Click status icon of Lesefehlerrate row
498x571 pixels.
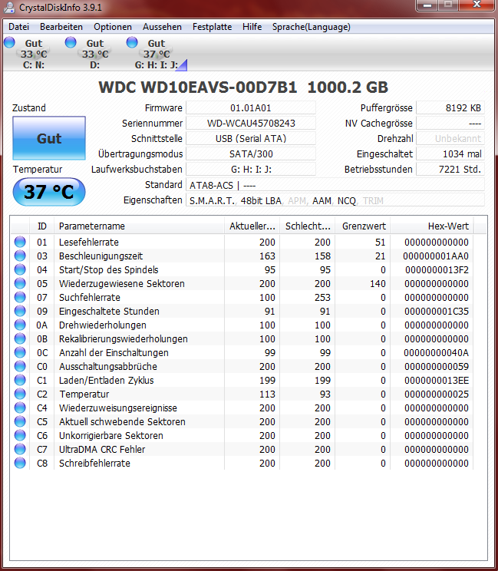[x=20, y=243]
